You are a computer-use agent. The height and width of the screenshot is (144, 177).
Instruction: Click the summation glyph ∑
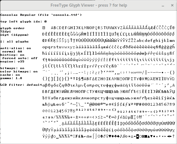tap(135, 117)
